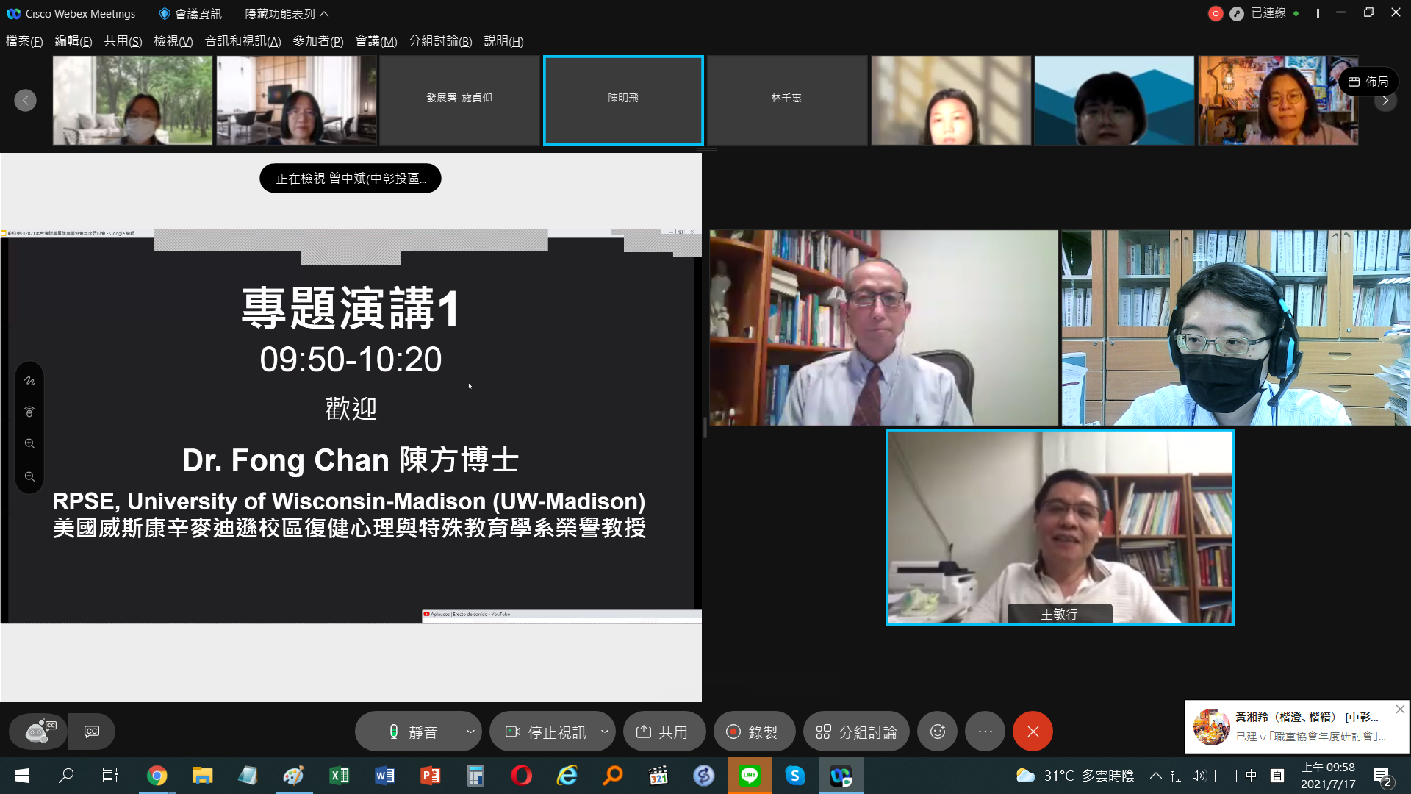Open the 參加者(P) menu
Screen dimensions: 1411x794
[x=317, y=41]
